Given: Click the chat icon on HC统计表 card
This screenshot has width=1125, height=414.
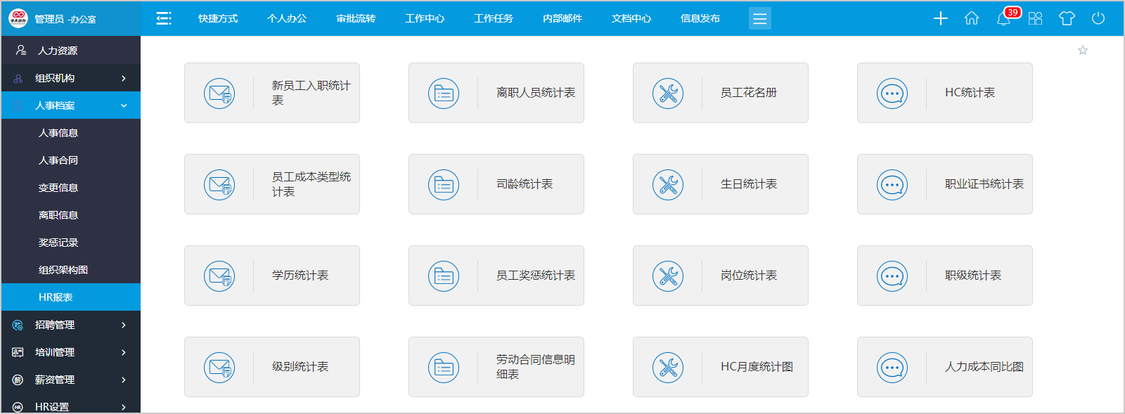Looking at the screenshot, I should coord(892,93).
